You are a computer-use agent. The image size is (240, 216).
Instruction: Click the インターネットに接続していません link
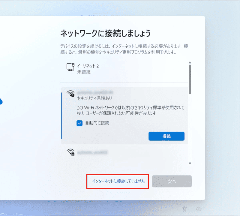pyautogui.click(x=118, y=181)
